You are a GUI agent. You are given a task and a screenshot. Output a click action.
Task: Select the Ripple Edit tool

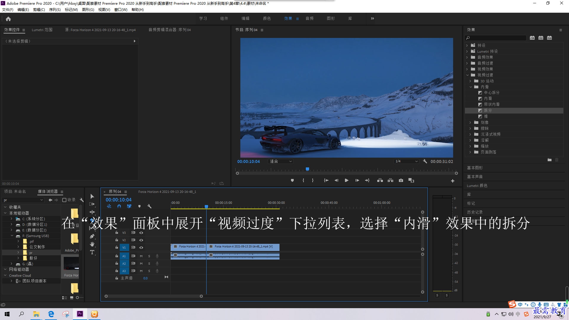pos(92,212)
